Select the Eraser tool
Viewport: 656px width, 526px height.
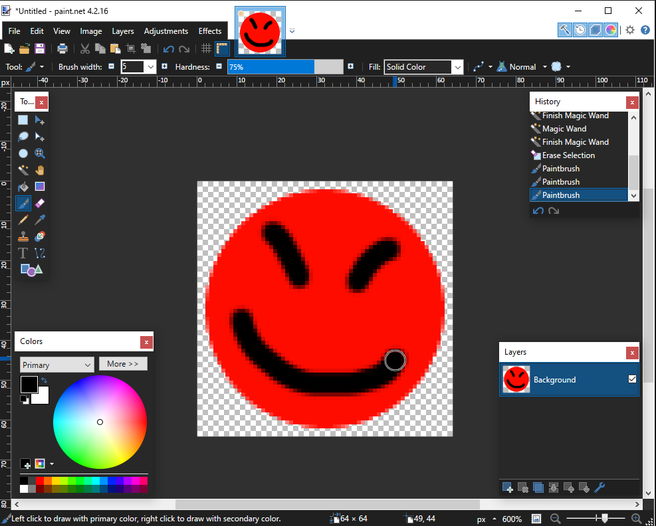[40, 203]
